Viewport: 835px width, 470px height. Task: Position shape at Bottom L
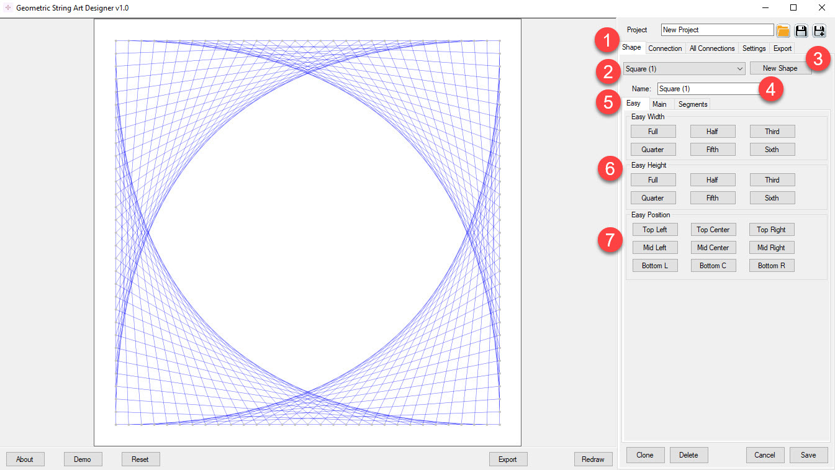pyautogui.click(x=655, y=266)
